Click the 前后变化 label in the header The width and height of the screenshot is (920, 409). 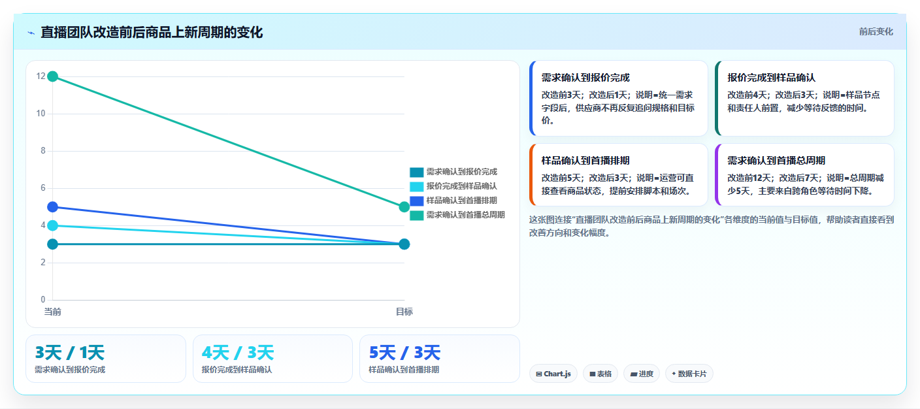coord(876,32)
